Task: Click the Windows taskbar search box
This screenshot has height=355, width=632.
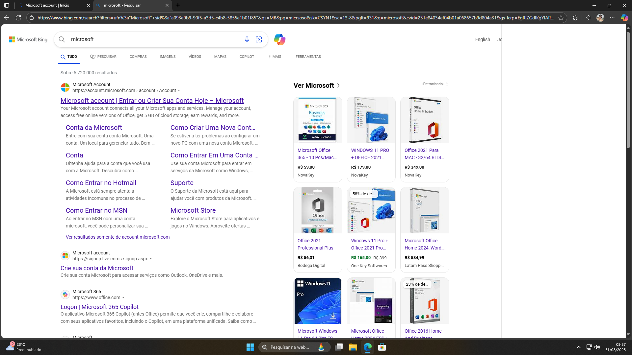Action: click(295, 347)
